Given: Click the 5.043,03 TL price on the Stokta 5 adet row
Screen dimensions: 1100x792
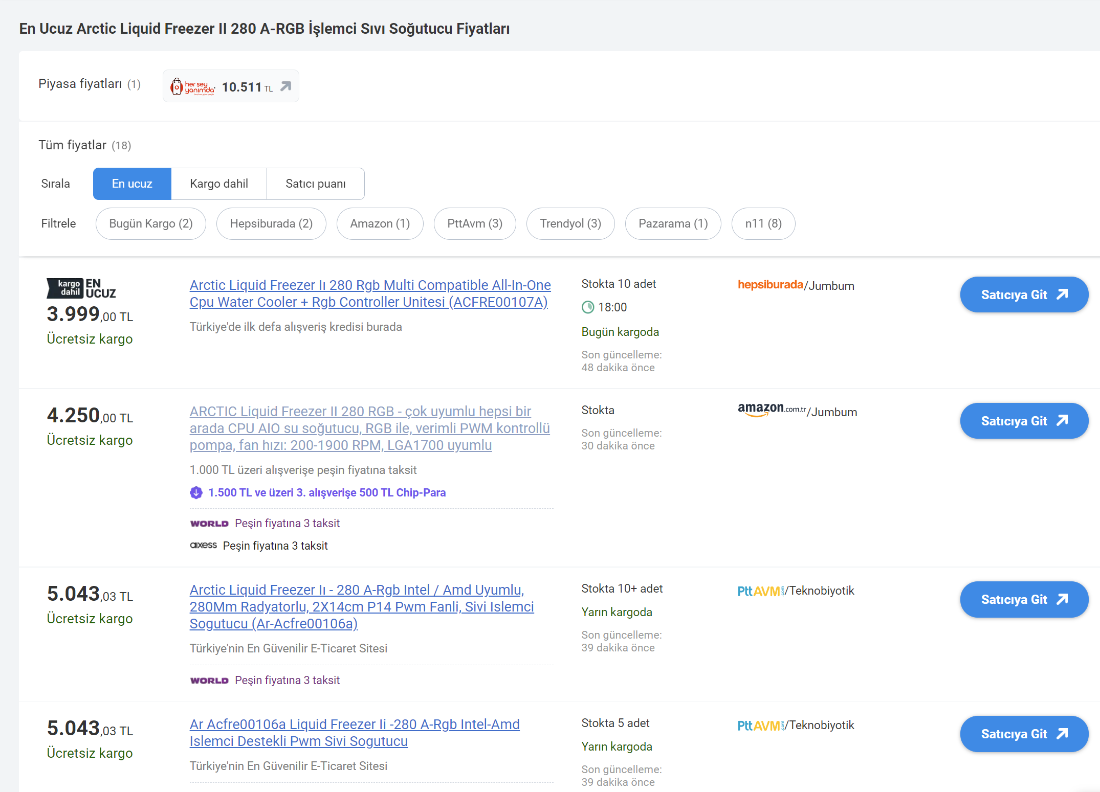Looking at the screenshot, I should point(90,729).
